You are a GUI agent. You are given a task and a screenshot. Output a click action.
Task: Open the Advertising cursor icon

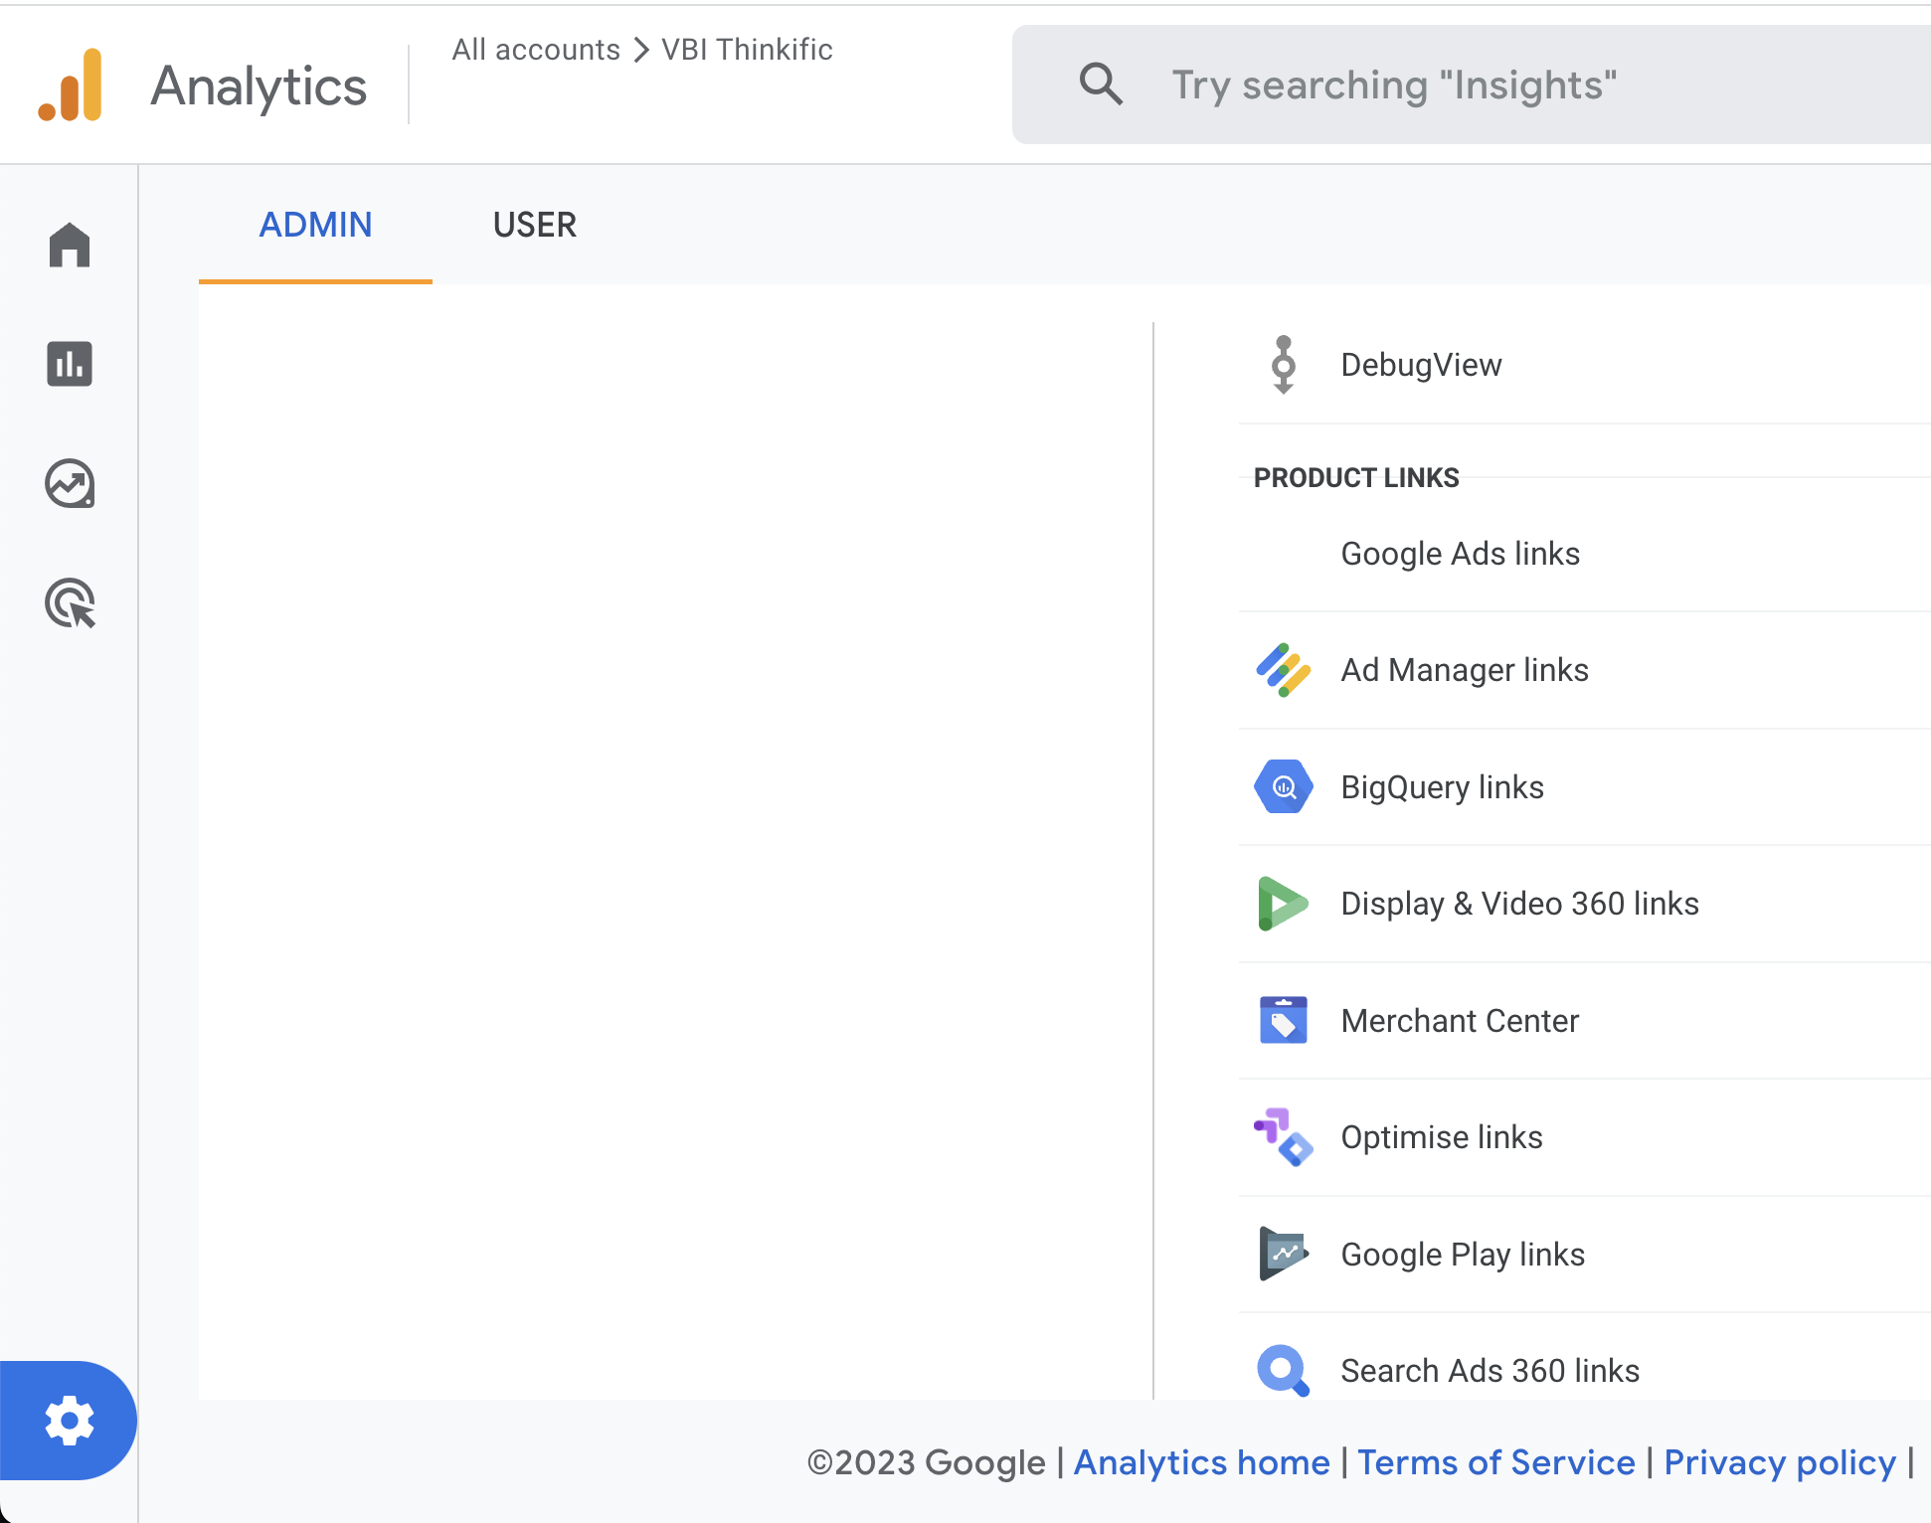click(71, 603)
